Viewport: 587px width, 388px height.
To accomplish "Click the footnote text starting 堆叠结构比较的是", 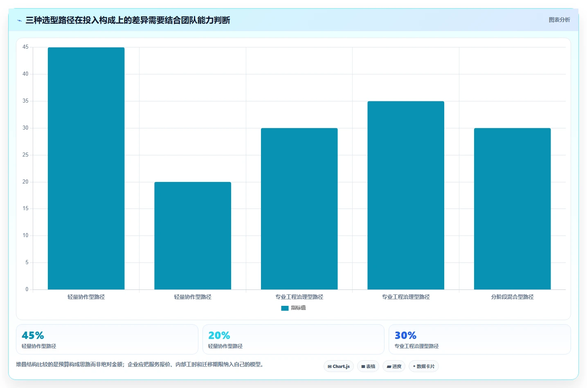I will pyautogui.click(x=140, y=364).
